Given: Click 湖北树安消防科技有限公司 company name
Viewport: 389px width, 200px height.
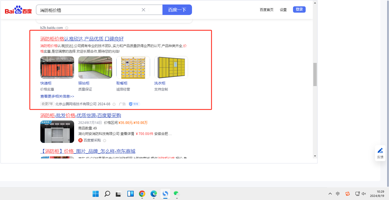Looking at the screenshot, I should [99, 134].
